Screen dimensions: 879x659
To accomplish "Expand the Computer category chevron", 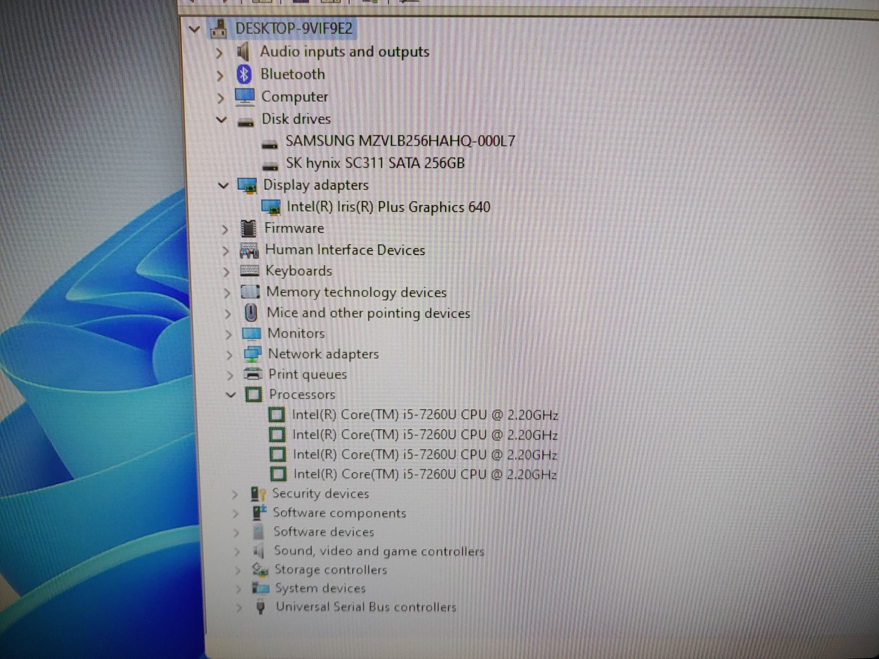I will point(220,98).
